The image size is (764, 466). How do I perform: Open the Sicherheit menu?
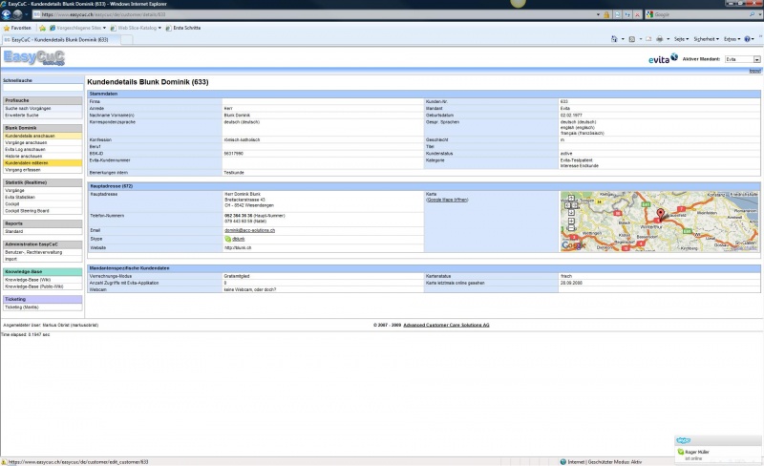click(706, 39)
